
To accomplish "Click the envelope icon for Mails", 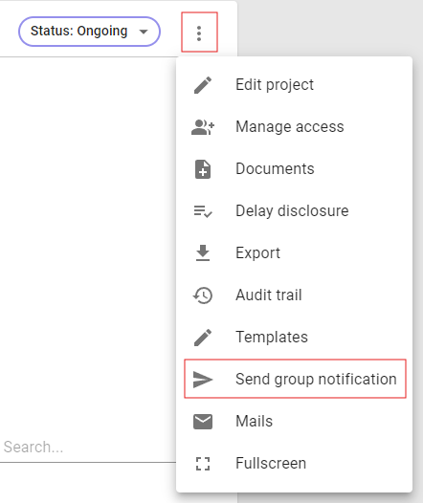I will point(203,422).
